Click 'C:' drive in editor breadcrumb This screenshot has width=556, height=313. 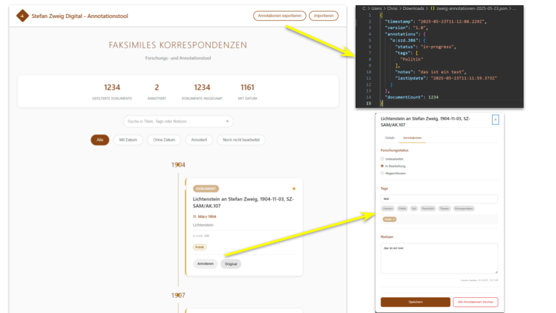click(364, 8)
